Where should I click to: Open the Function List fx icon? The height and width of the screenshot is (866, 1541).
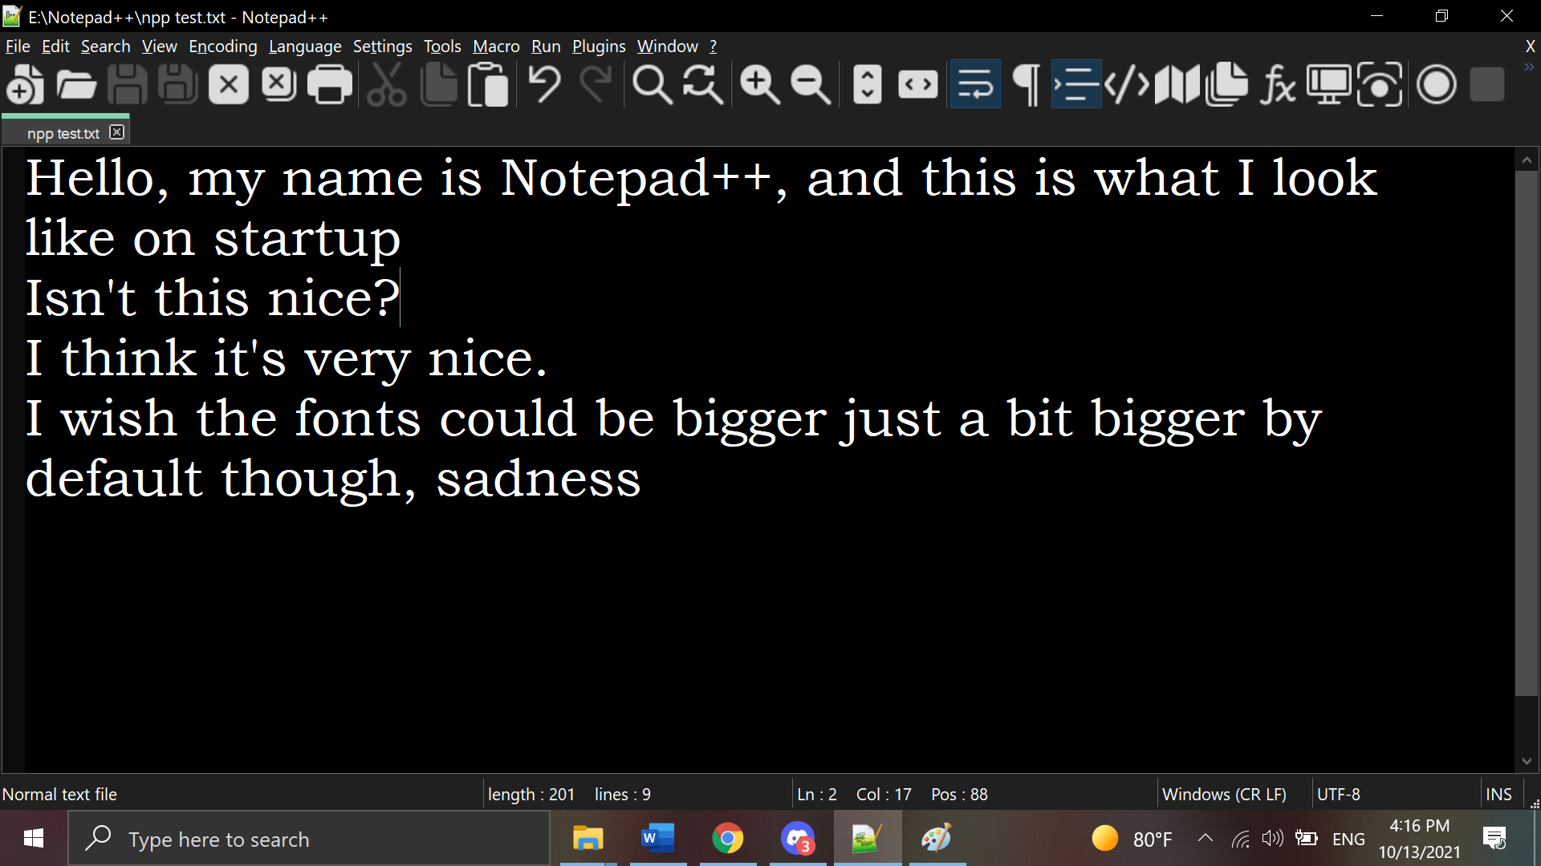1279,84
